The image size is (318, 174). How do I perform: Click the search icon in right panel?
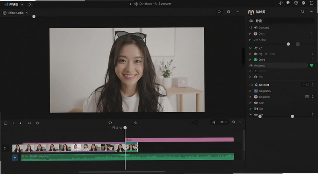tap(302, 12)
